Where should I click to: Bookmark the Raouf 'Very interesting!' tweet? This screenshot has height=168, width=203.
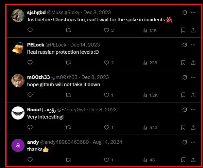point(183,127)
